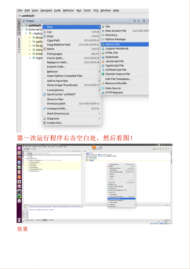The image size is (190, 269).
Task: Collapse the <Python interpreter node arrow
Action: click(x=26, y=34)
